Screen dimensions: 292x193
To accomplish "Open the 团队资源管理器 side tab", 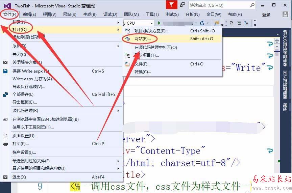I will (285, 85).
